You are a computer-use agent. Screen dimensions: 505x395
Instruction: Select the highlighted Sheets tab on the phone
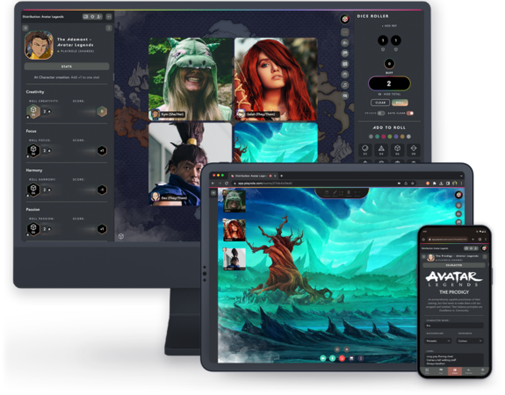point(454,371)
